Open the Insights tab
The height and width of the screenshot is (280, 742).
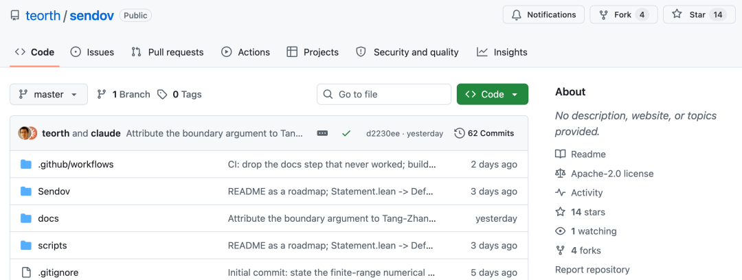point(502,52)
